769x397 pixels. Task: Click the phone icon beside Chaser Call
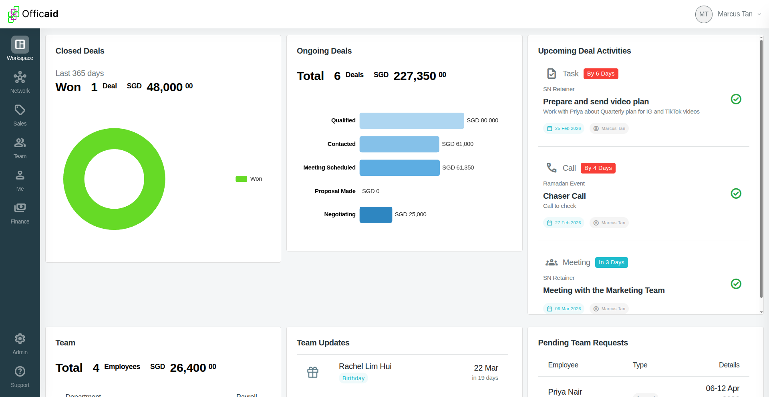coord(552,168)
